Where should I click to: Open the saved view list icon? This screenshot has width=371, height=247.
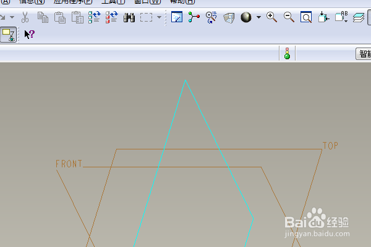(341, 17)
